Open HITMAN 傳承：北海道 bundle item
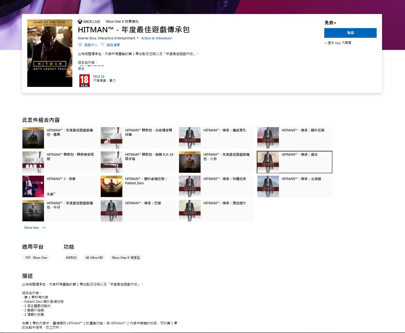 pyautogui.click(x=294, y=186)
